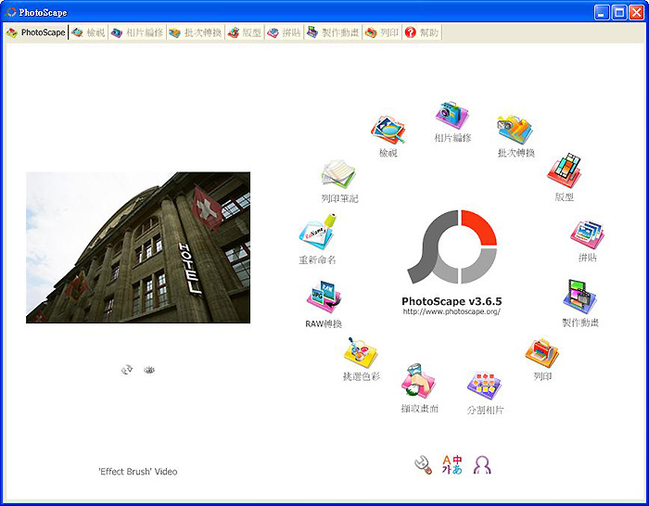Switch to the 列印 tab in toolbar
The width and height of the screenshot is (649, 506).
coord(382,32)
